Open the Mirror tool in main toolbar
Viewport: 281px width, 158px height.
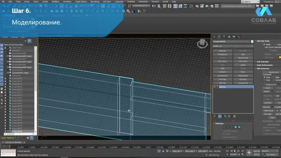(x=154, y=6)
